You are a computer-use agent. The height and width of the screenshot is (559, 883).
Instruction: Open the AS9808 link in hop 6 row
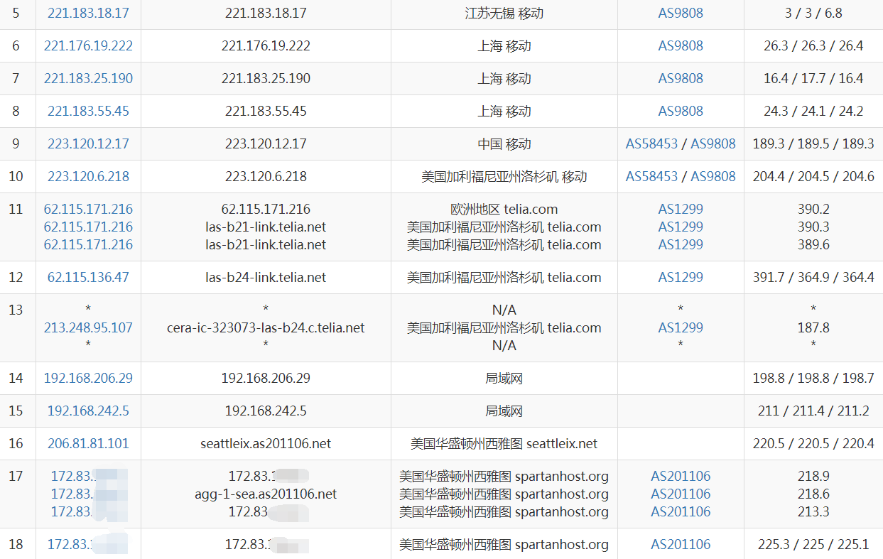pos(681,46)
